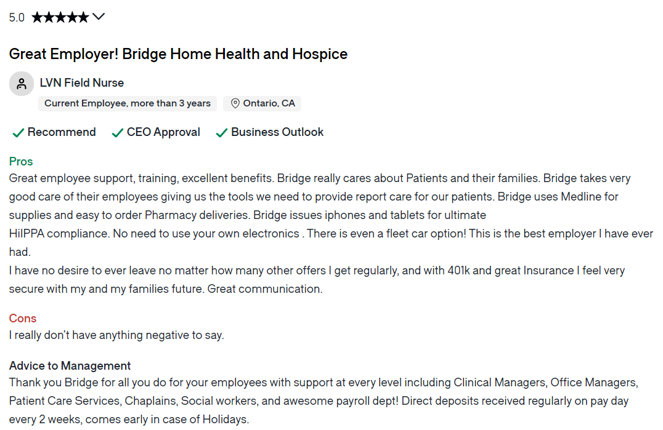Click the Business Outlook label
The width and height of the screenshot is (663, 430).
point(277,132)
